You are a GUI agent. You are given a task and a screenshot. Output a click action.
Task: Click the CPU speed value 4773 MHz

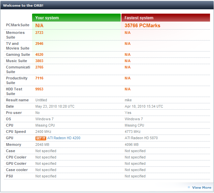point(133,132)
